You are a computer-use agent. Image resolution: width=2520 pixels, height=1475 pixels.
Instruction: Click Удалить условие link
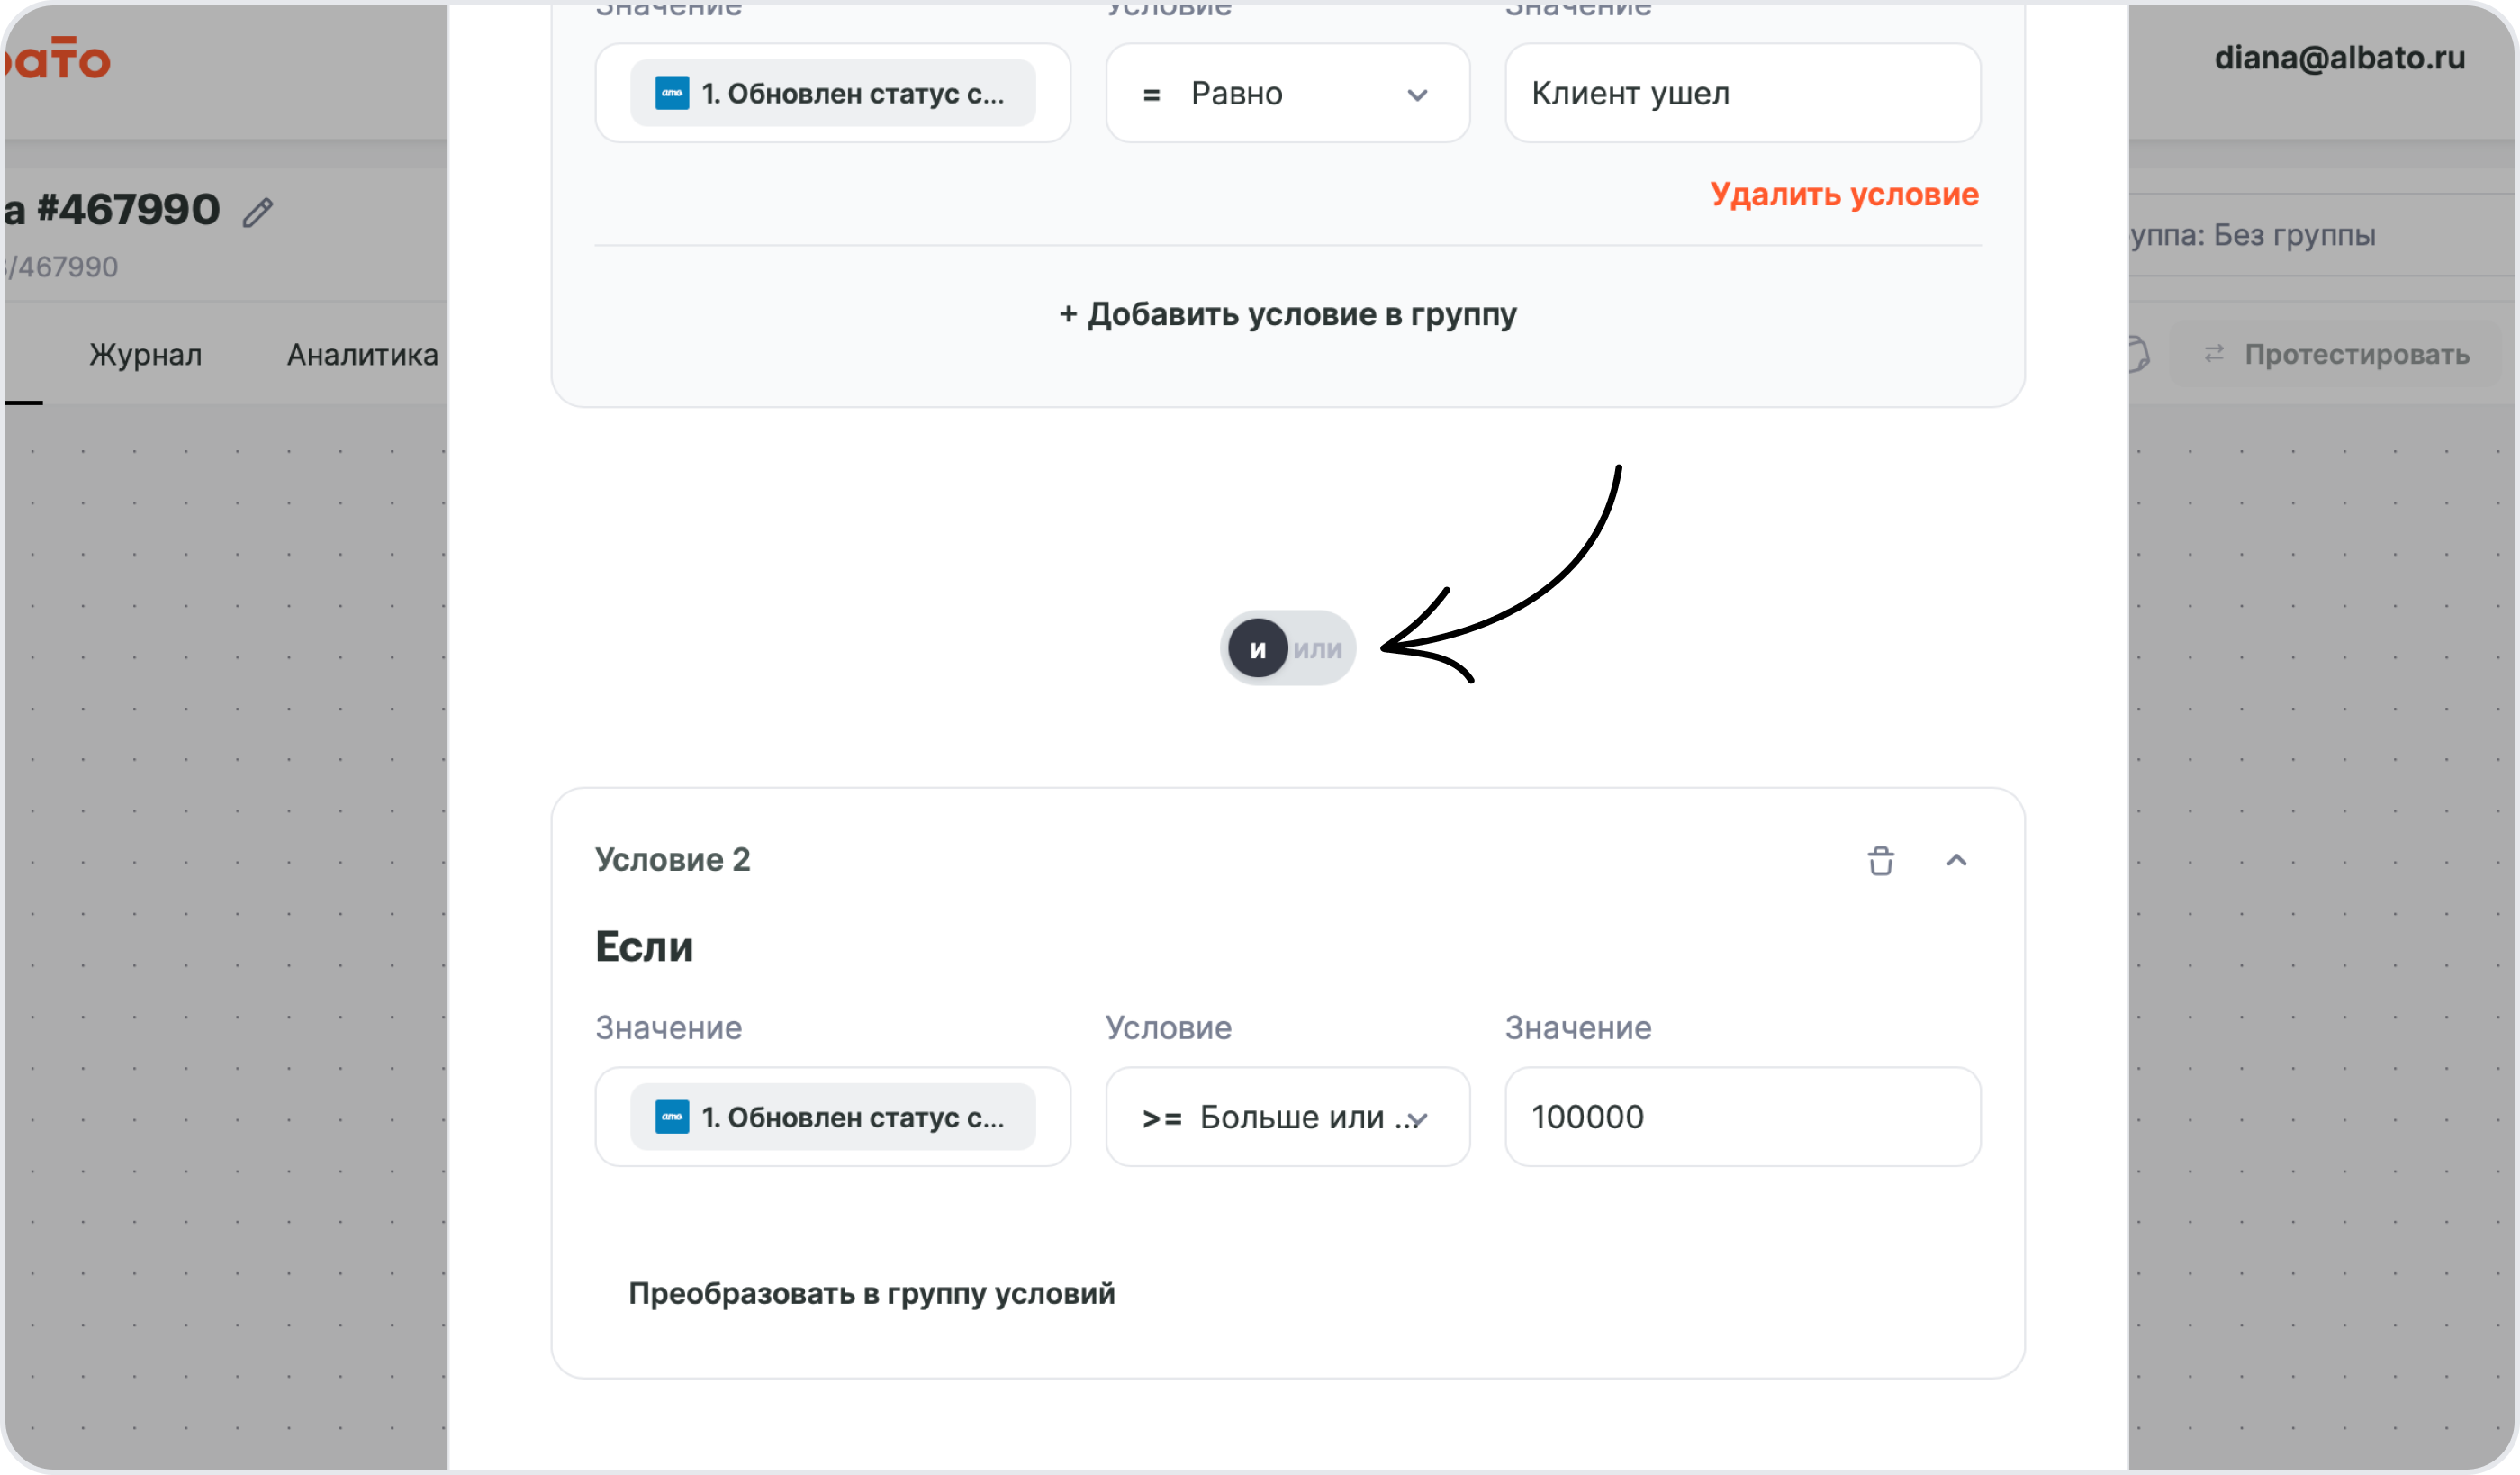click(x=1844, y=194)
